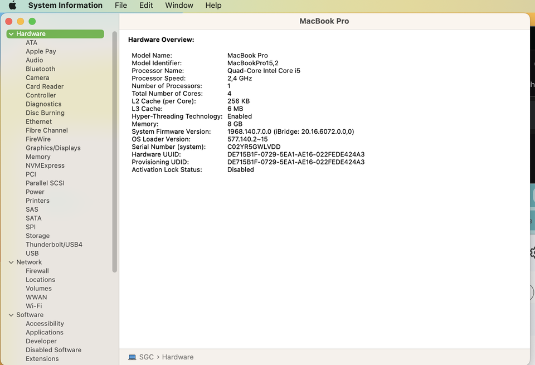The image size is (535, 365).
Task: Select Thunderbolt/USB4 in the sidebar
Action: click(54, 245)
